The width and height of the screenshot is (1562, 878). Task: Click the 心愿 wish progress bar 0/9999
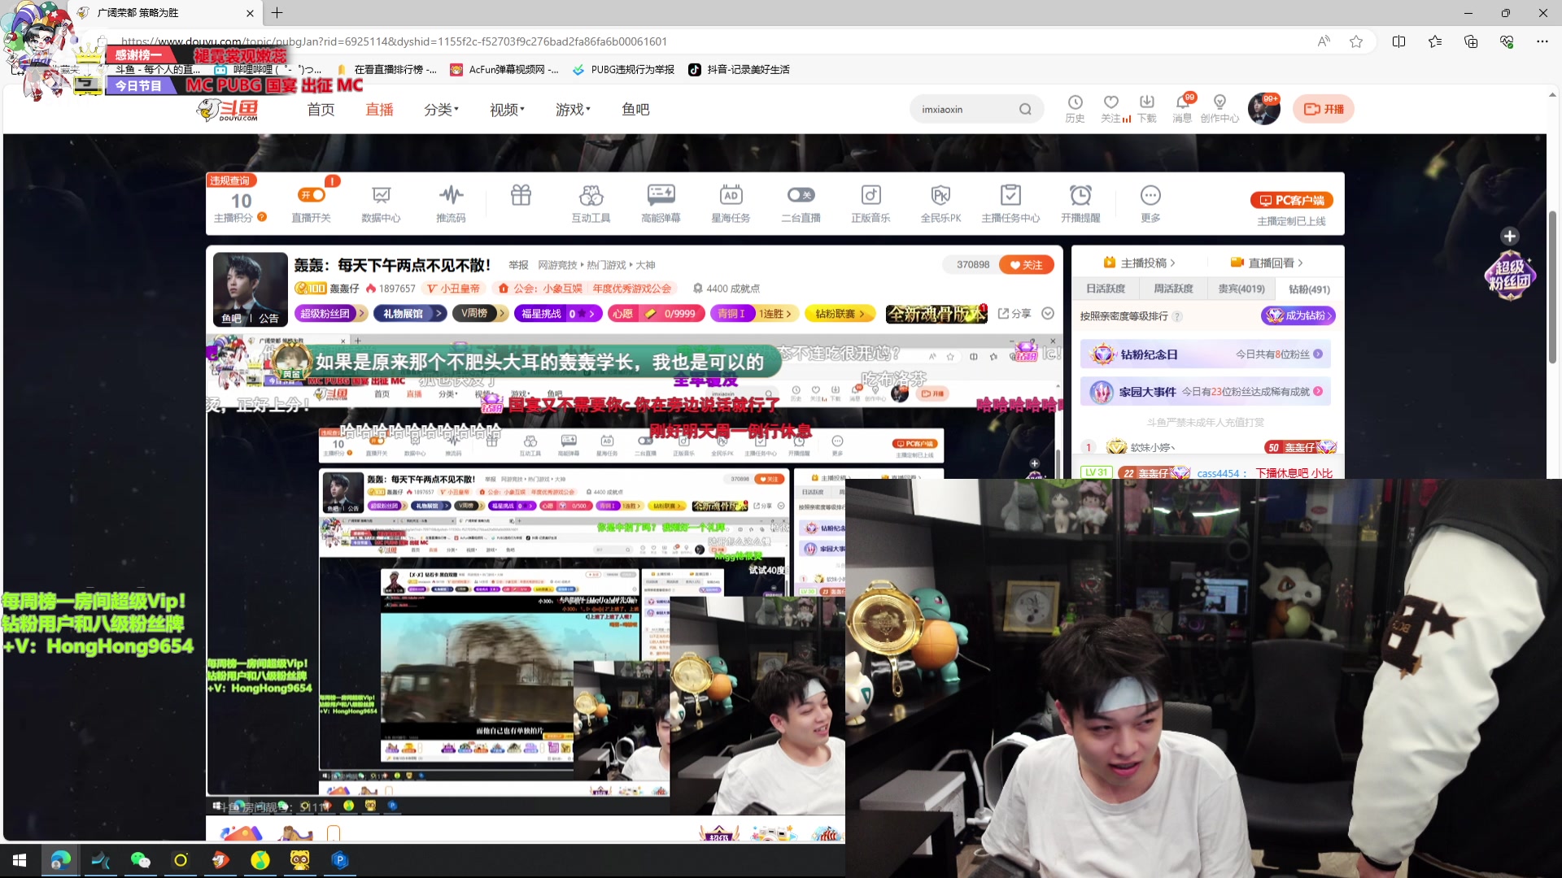[656, 313]
